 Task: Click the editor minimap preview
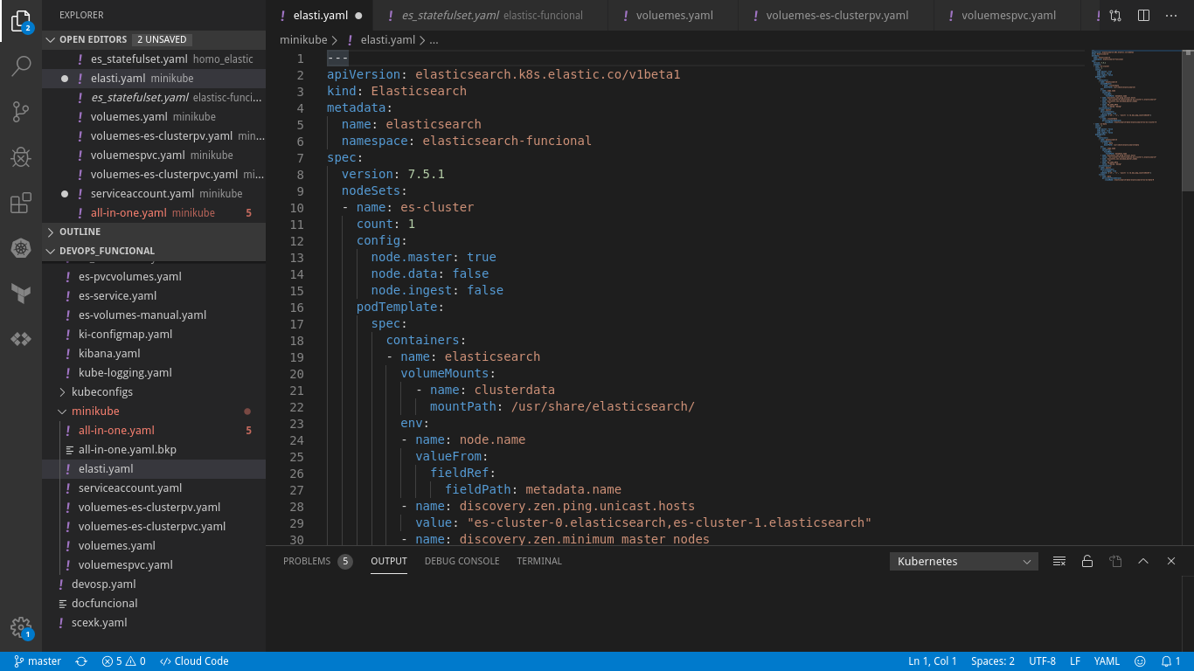1135,115
